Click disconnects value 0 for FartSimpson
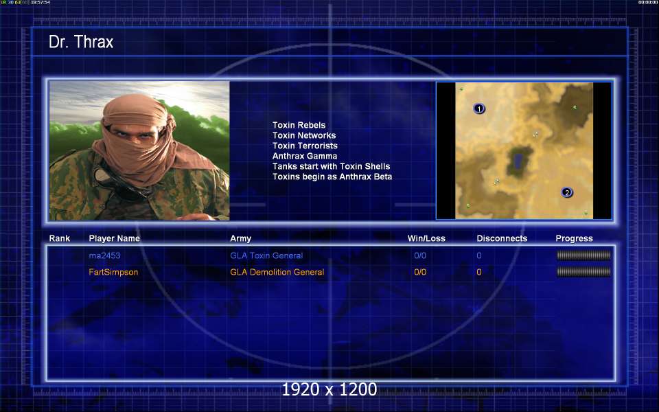 click(x=479, y=272)
